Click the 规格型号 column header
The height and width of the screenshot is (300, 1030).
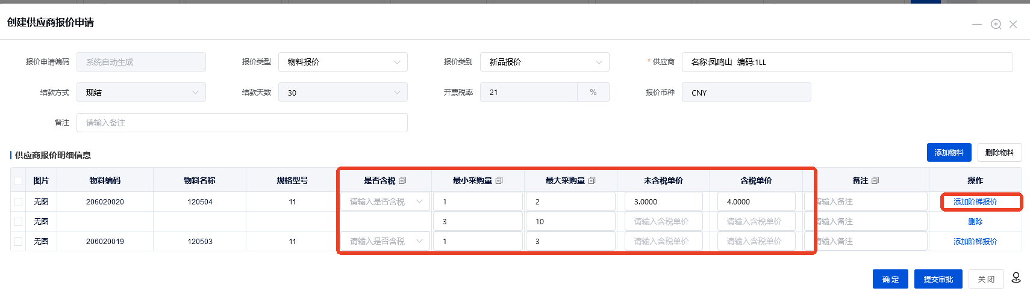pyautogui.click(x=292, y=180)
